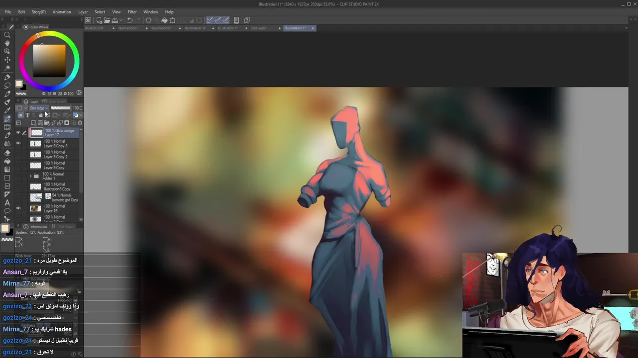Click the New raster layer icon

(34, 123)
